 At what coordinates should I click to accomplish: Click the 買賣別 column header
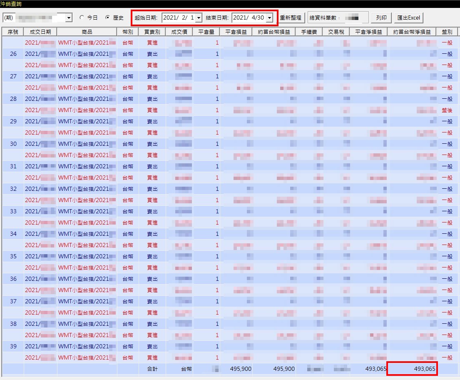[x=152, y=32]
